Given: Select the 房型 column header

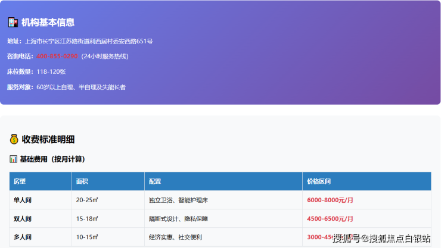Looking at the screenshot, I should [20, 181].
